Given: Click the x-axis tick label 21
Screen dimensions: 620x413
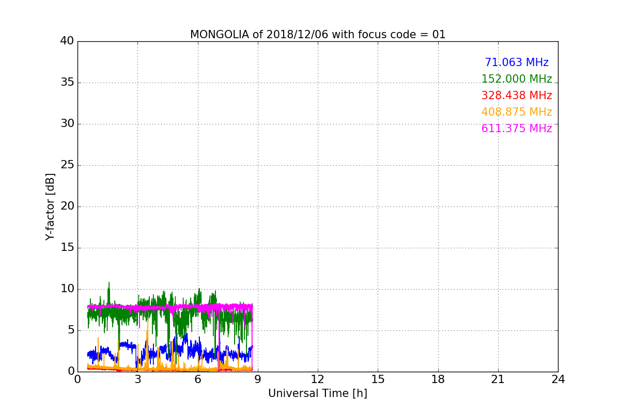Looking at the screenshot, I should coord(498,379).
